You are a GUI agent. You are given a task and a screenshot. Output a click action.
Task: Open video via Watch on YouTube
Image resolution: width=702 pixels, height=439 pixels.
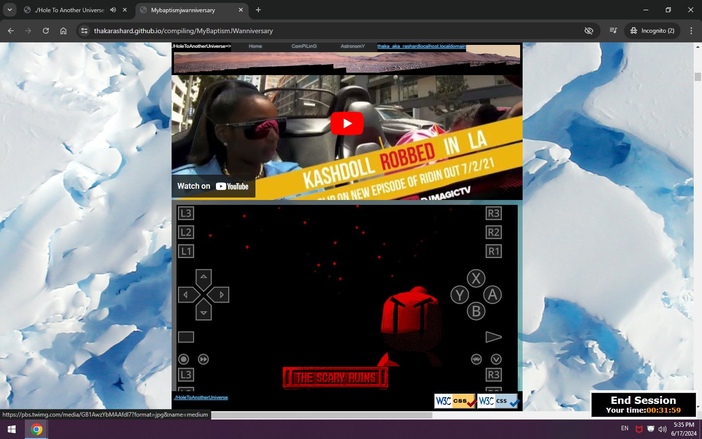pyautogui.click(x=213, y=186)
